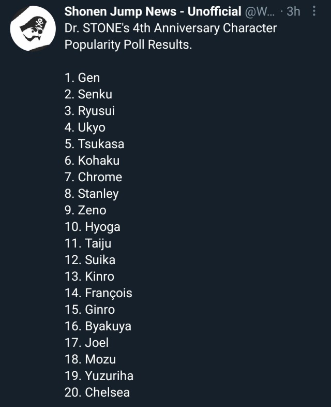The image size is (331, 407).
Task: Tap the '14. François' ranking line
Action: [x=98, y=293]
